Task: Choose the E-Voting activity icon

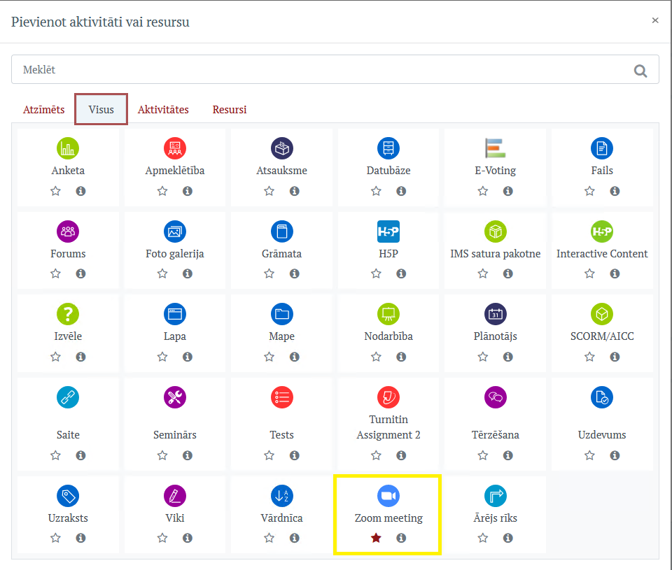Action: click(495, 148)
